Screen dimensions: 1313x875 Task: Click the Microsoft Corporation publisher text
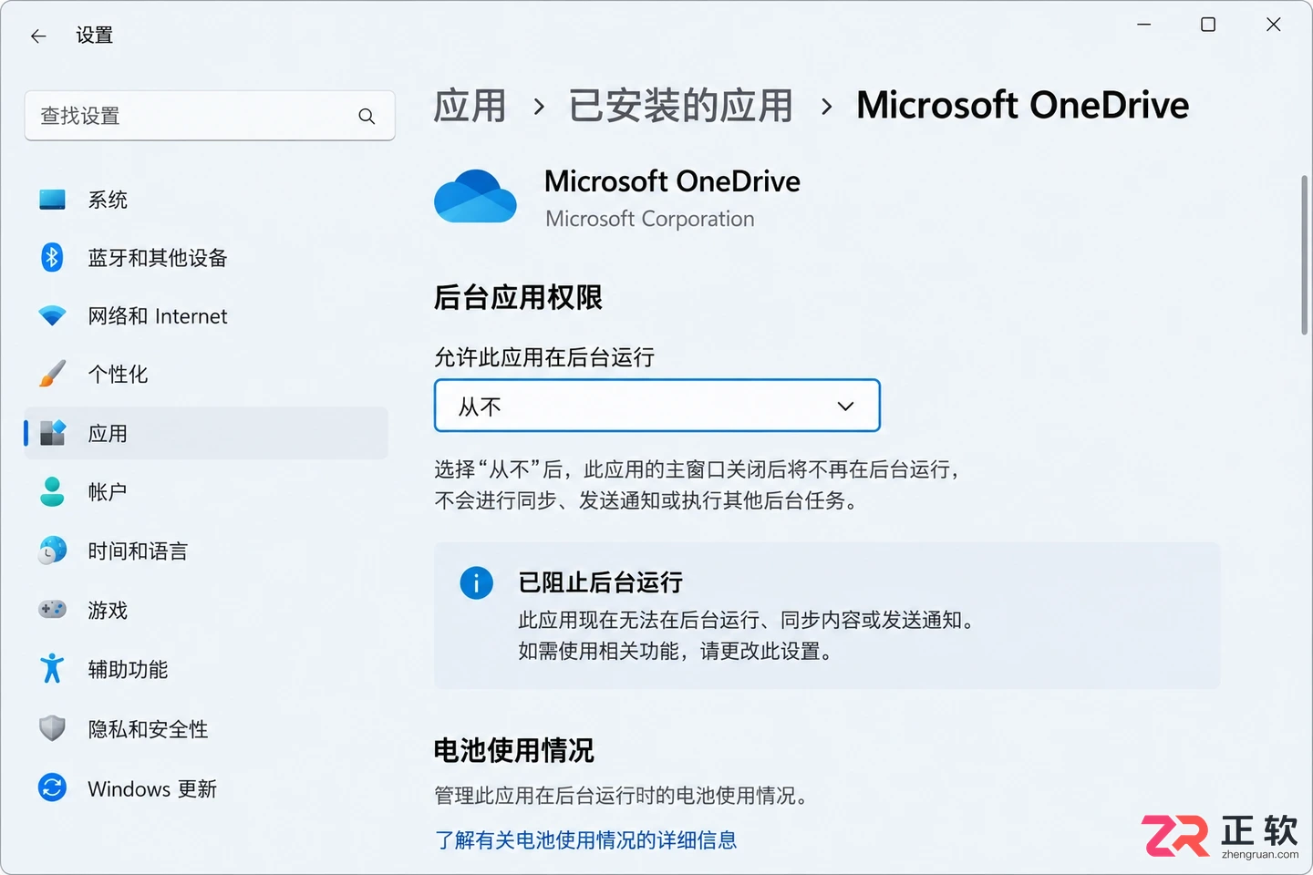pos(650,219)
